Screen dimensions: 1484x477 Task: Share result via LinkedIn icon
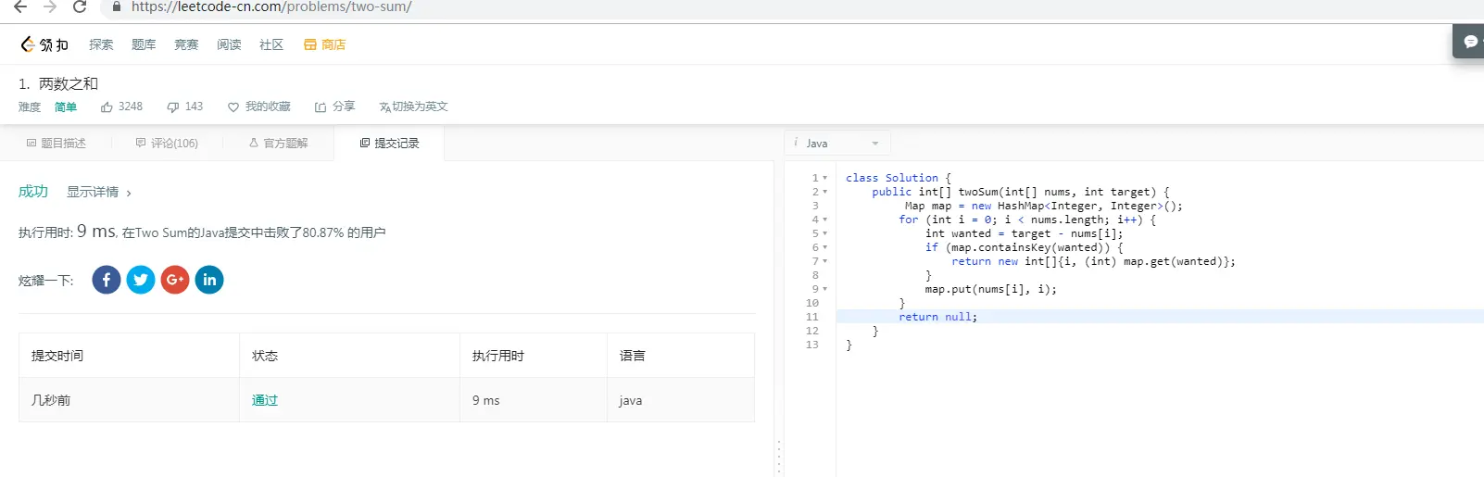(x=209, y=280)
